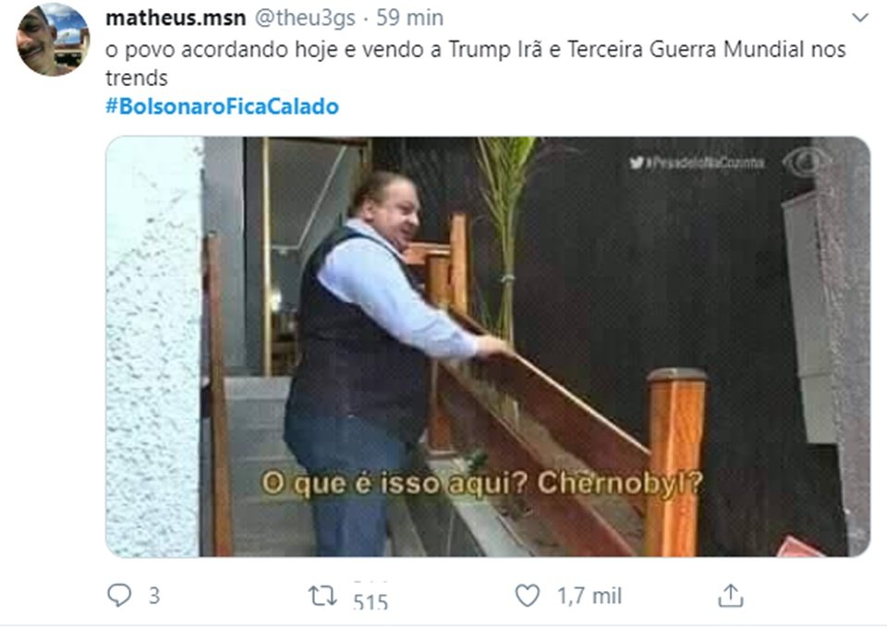Click the 3 replies count
This screenshot has height=628, width=887.
pyautogui.click(x=154, y=596)
